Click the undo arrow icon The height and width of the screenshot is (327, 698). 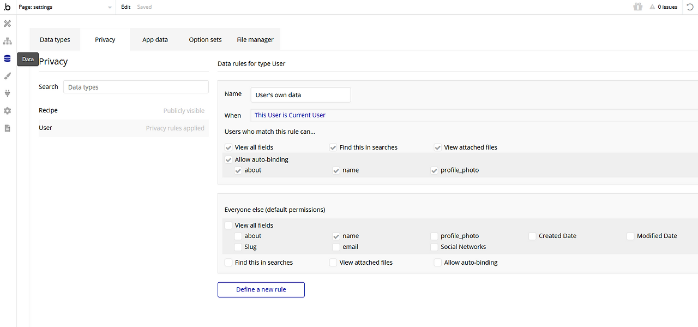(x=690, y=7)
